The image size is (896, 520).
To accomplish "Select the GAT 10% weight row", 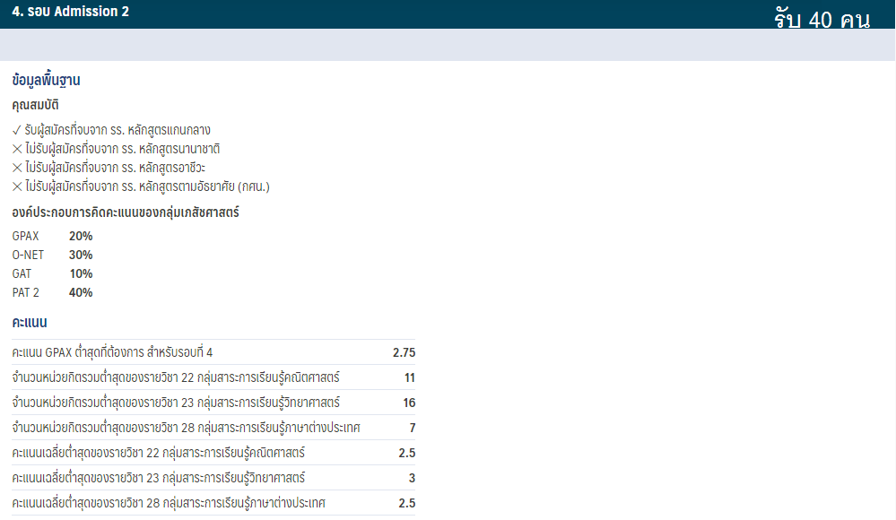I will [53, 273].
